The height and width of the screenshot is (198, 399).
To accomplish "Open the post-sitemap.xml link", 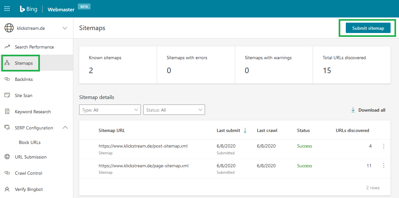I will (x=143, y=146).
